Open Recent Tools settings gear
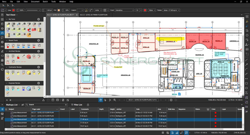The image size is (250, 135). tap(39, 40)
